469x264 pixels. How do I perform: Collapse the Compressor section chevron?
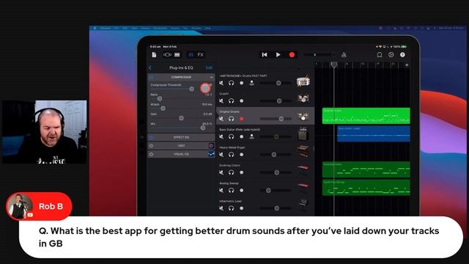[x=212, y=77]
